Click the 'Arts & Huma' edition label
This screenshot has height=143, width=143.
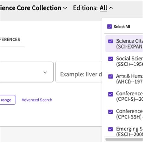129,79
